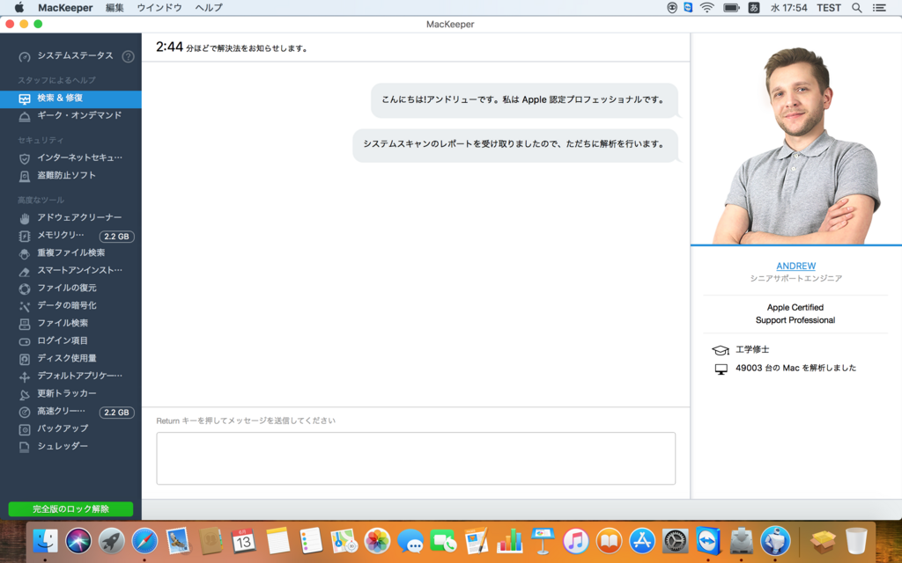Launch Siri from the Dock

tap(78, 541)
